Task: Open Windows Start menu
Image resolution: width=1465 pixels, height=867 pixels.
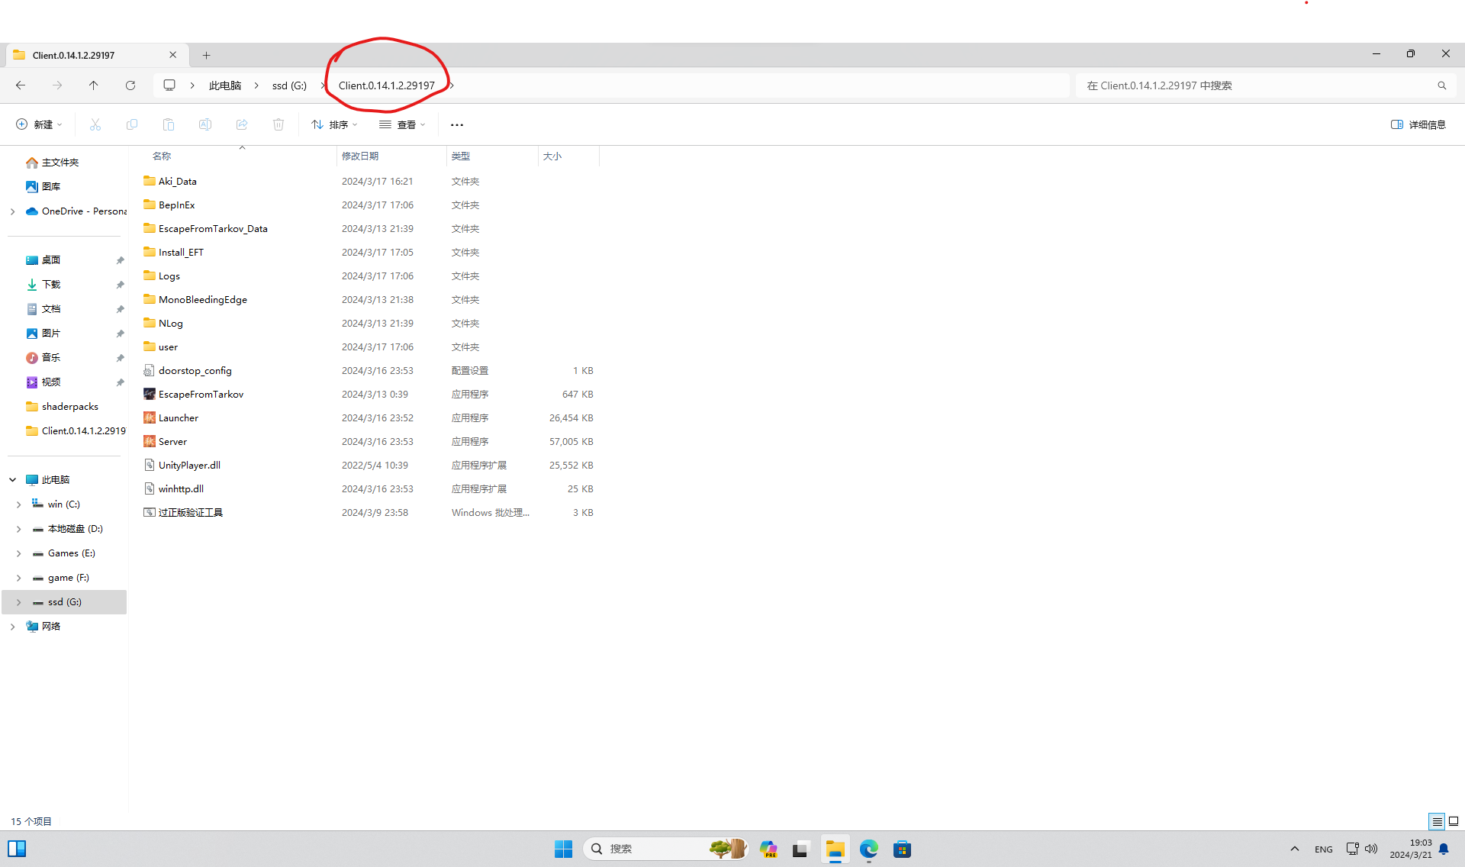Action: (x=563, y=849)
